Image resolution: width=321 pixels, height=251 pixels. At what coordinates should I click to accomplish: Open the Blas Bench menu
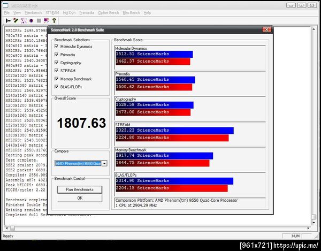tap(131, 13)
